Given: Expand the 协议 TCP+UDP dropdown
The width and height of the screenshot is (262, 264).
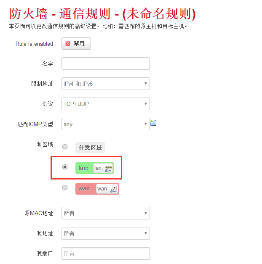Looking at the screenshot, I should [x=105, y=104].
